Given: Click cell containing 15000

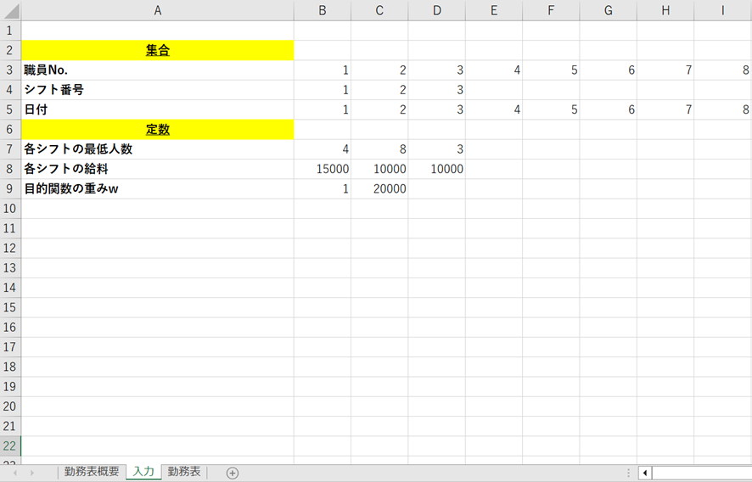Looking at the screenshot, I should pos(323,169).
